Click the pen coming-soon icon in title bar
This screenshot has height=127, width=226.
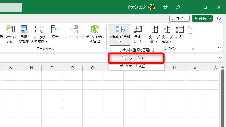[178, 7]
